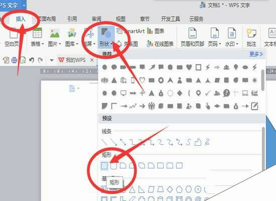
Task: Select the last rectangle in 矩形 row
Action: click(179, 165)
